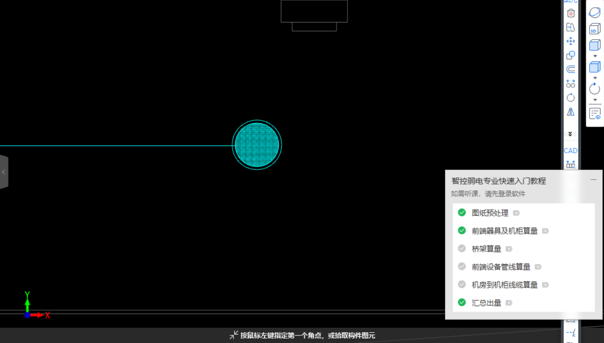The width and height of the screenshot is (604, 343).
Task: Expand more tools double-chevron in edit toolbar
Action: (x=570, y=134)
